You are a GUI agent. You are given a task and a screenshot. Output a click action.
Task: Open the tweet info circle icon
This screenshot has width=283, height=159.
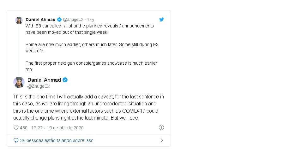click(161, 127)
